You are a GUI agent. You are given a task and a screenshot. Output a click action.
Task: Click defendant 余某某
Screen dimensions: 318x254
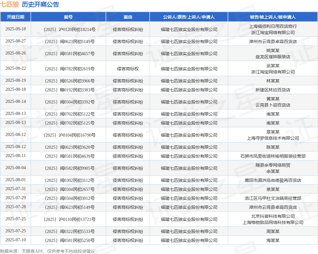tap(273, 171)
